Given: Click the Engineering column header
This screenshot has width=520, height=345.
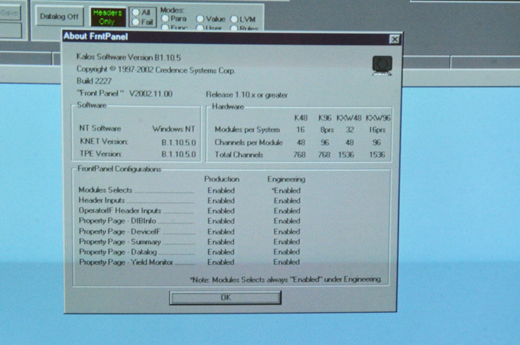Looking at the screenshot, I should 286,180.
